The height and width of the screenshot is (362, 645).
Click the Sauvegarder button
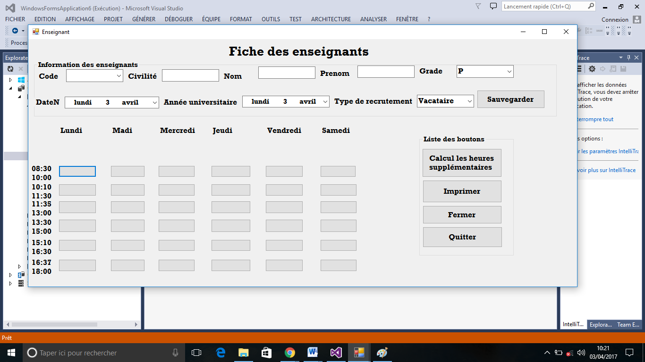pos(510,99)
